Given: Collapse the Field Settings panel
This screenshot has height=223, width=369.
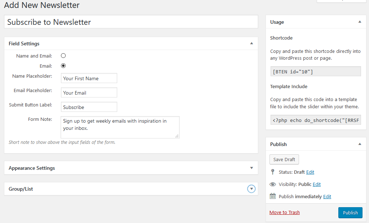Looking at the screenshot, I should tap(251, 44).
